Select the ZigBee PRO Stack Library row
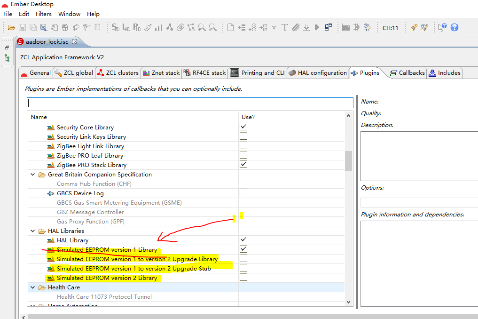Image resolution: width=478 pixels, height=319 pixels. pos(186,165)
